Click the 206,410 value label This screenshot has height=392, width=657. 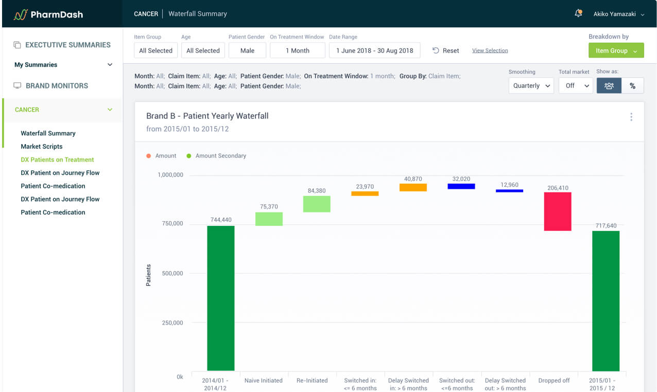[558, 188]
